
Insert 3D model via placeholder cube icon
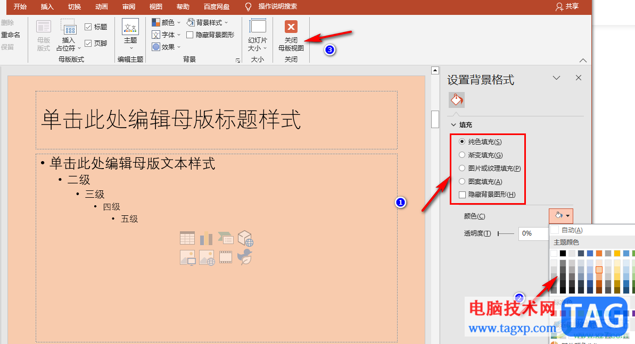point(245,238)
